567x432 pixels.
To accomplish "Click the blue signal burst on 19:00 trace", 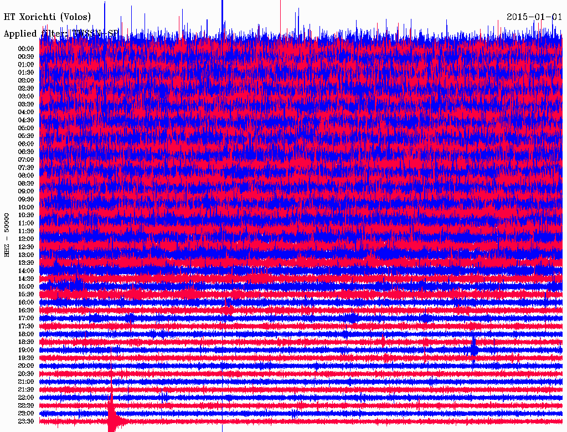I will pos(474,349).
